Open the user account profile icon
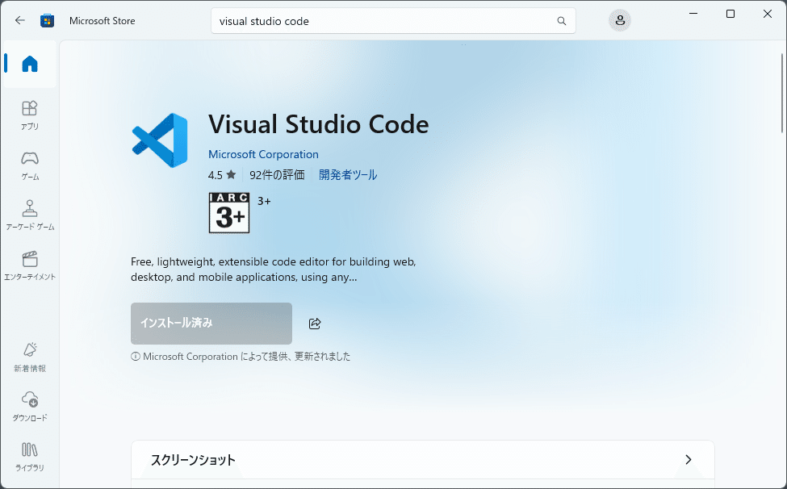Image resolution: width=787 pixels, height=489 pixels. pyautogui.click(x=620, y=20)
